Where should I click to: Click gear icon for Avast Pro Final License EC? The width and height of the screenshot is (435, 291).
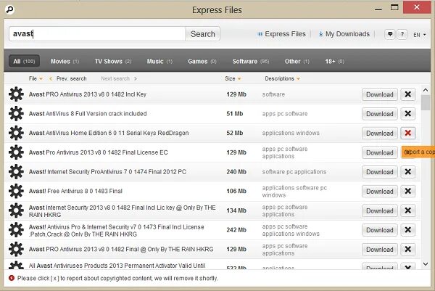(x=16, y=152)
